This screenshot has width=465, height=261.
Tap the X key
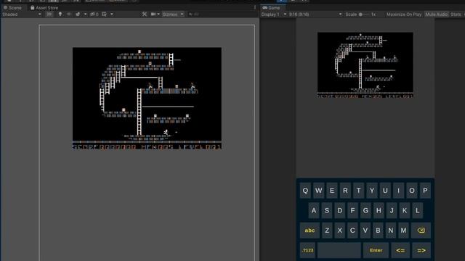(340, 231)
